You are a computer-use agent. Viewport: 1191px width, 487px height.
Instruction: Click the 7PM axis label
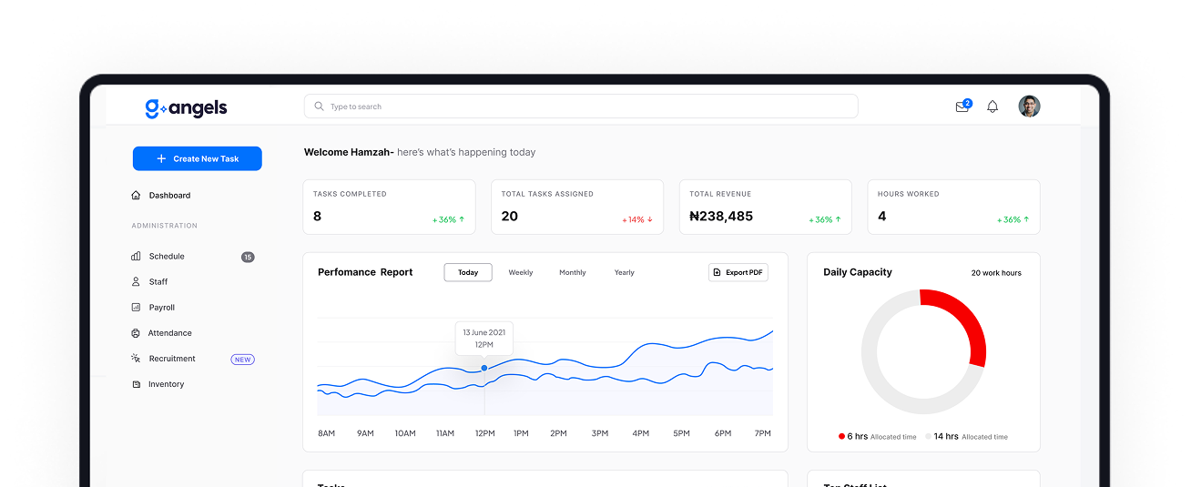coord(762,433)
